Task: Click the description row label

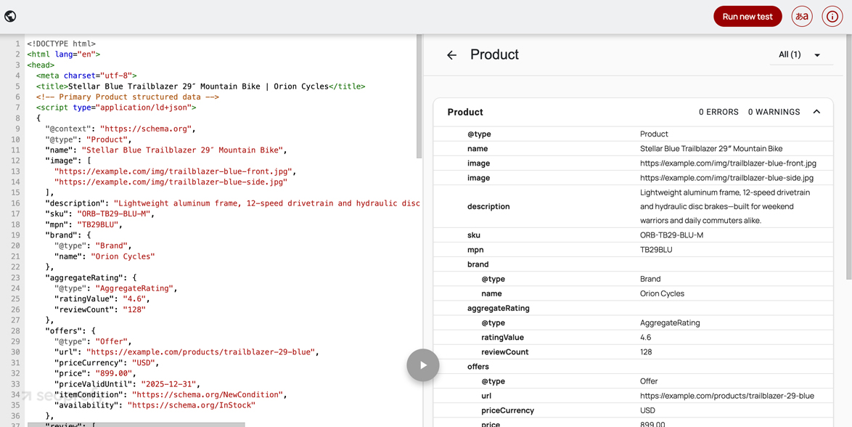Action: pos(488,207)
